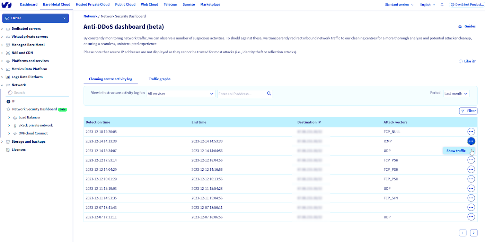Open the All services dropdown
This screenshot has width=485, height=242.
coord(181,93)
